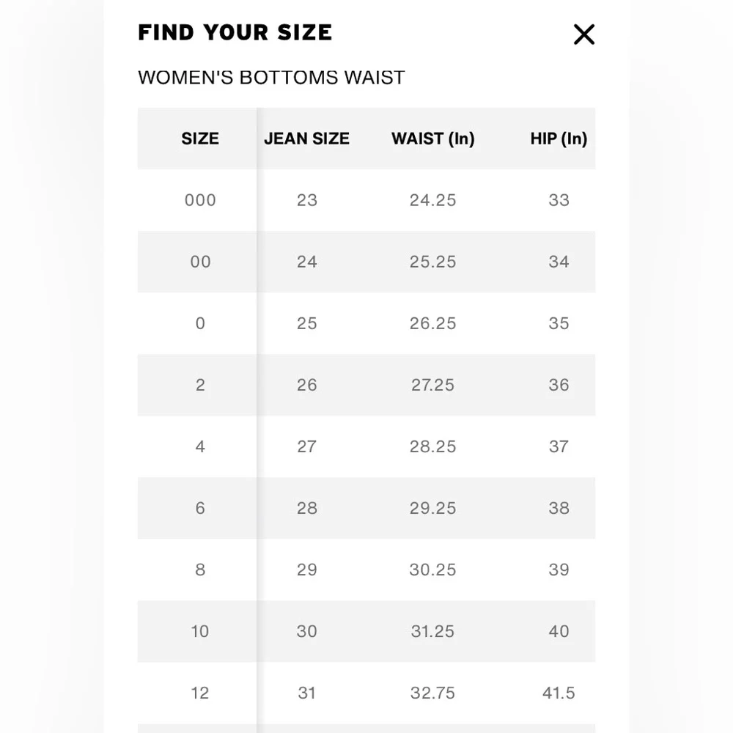Click the 27.25 waist measurement
Viewport: 733px width, 733px height.
(433, 386)
